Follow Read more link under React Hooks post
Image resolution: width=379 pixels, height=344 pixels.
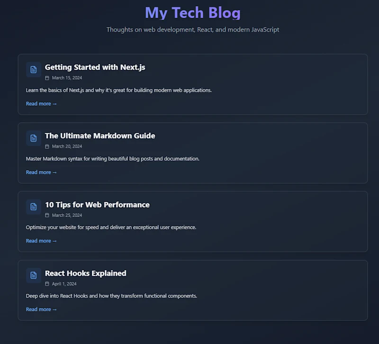[41, 309]
